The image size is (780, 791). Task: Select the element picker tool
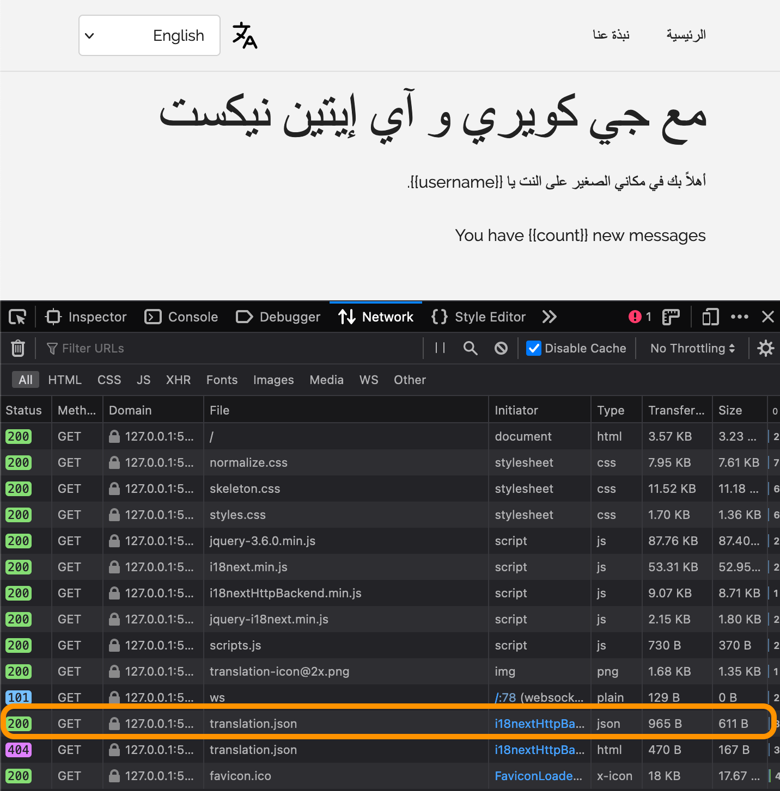[x=17, y=317]
